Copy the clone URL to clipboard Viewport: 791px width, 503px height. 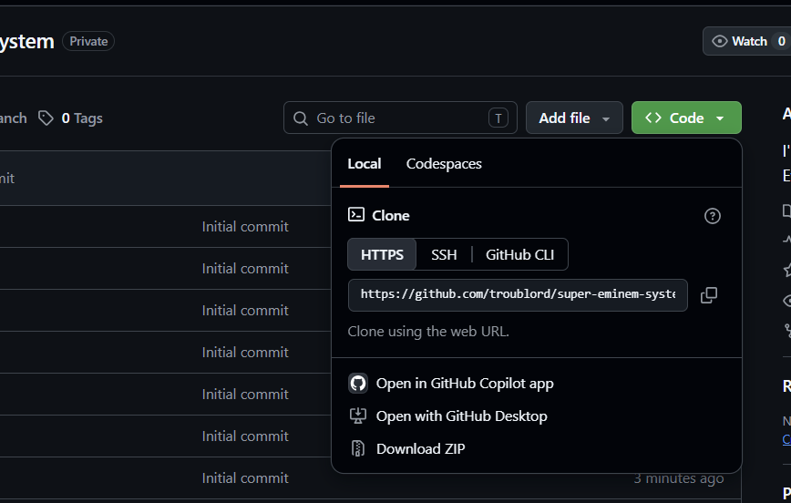[709, 295]
